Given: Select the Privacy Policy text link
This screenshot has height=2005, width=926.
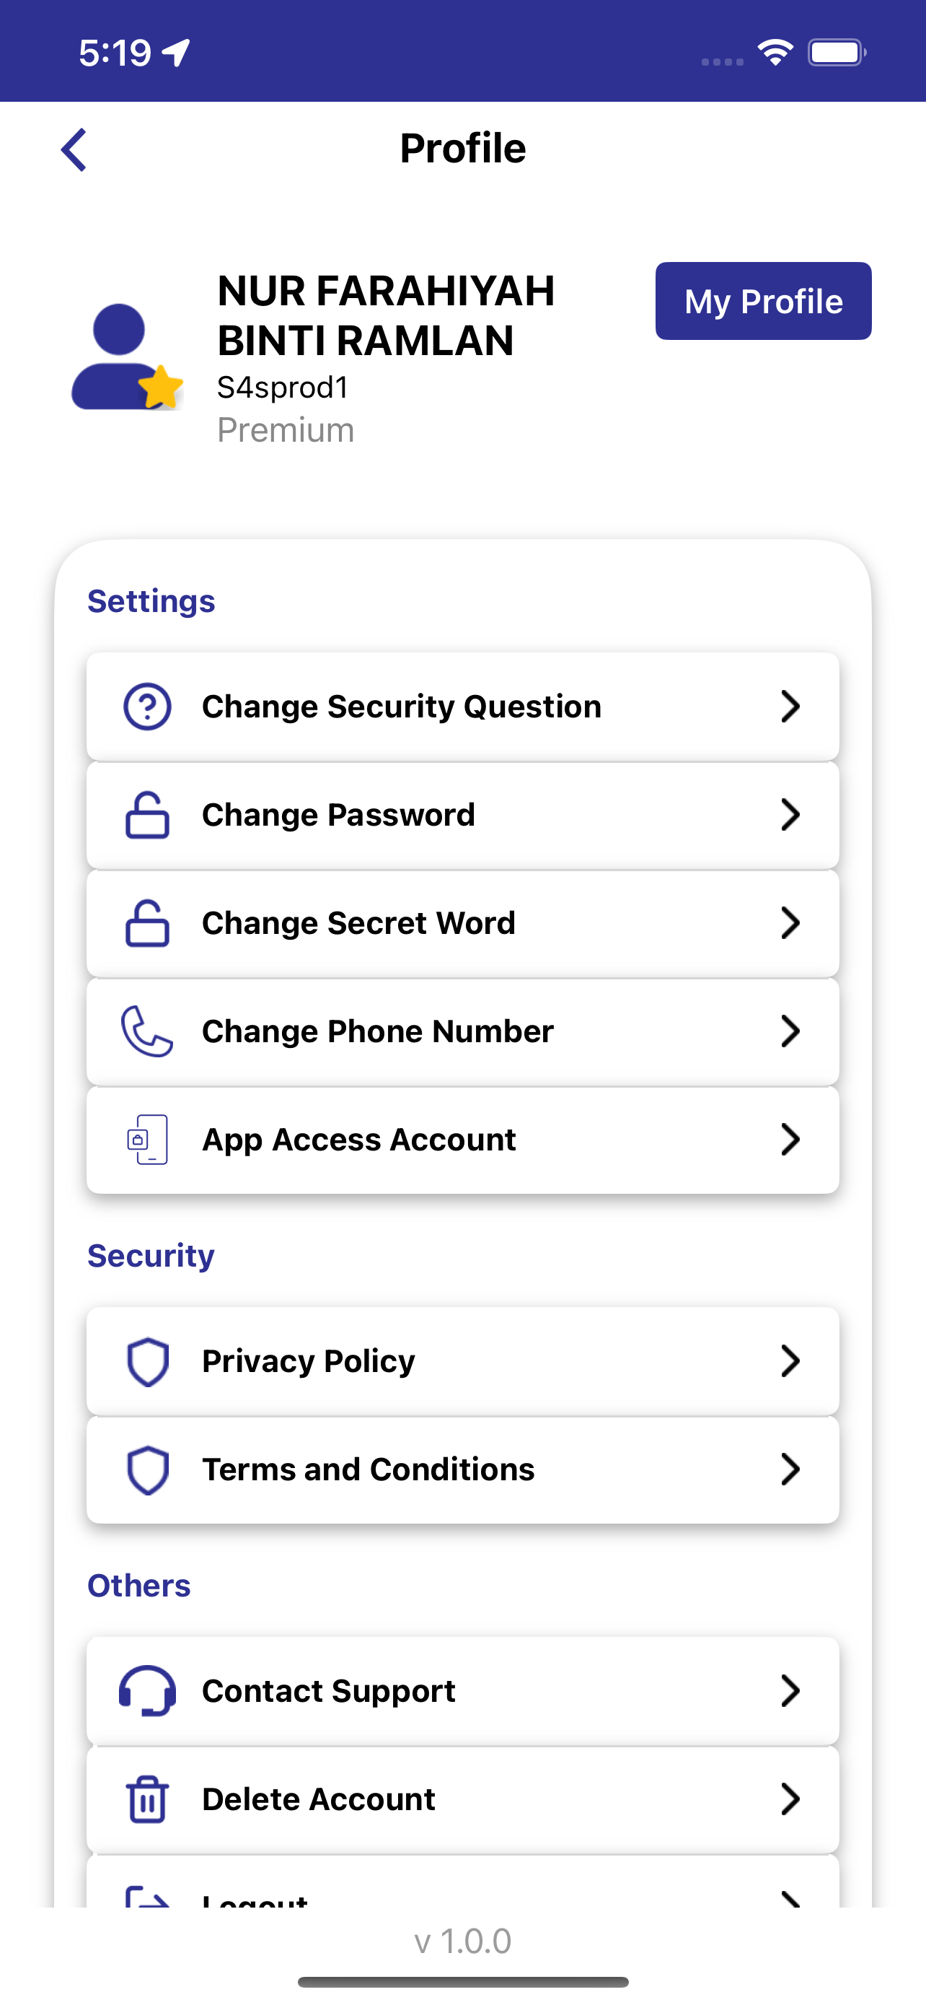Looking at the screenshot, I should click(x=309, y=1361).
